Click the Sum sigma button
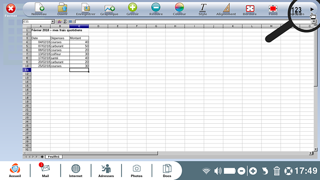Screen dimensions: 320x180 65,22
